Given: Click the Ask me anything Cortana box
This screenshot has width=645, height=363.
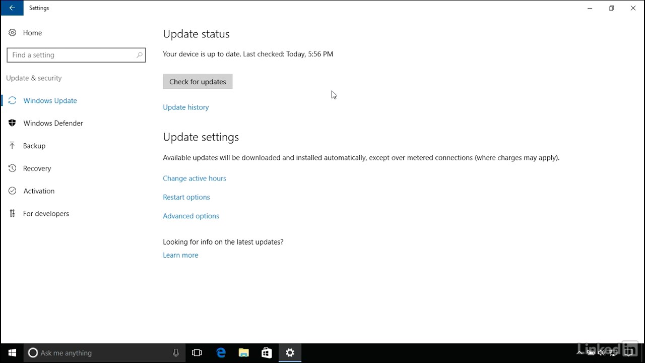Looking at the screenshot, I should [105, 353].
